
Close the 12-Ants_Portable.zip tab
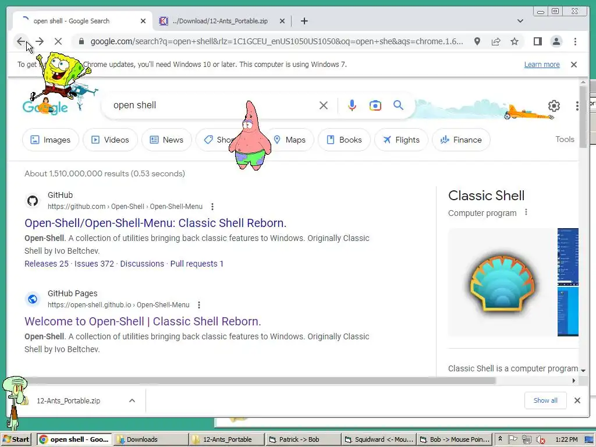282,21
